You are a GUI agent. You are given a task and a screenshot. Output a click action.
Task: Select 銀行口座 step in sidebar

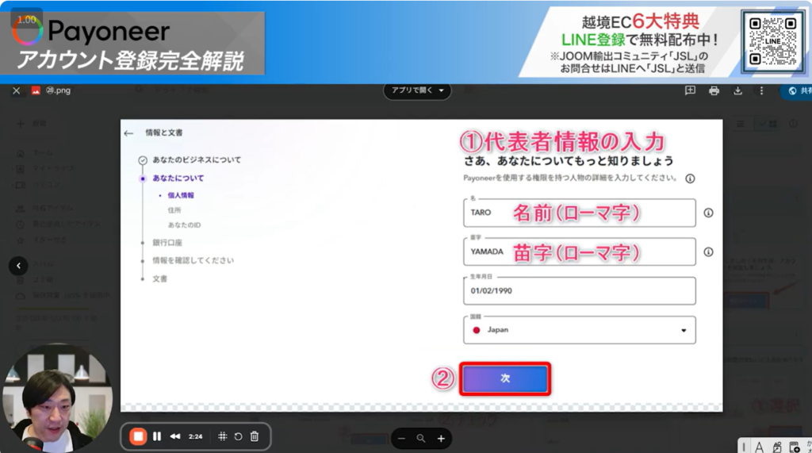tap(167, 243)
